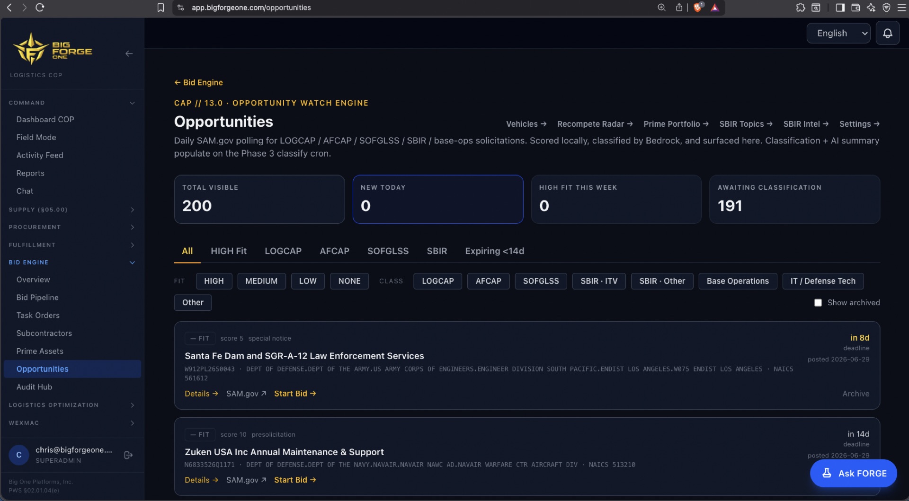The image size is (909, 501).
Task: Toggle the LOW fit filter
Action: point(308,281)
